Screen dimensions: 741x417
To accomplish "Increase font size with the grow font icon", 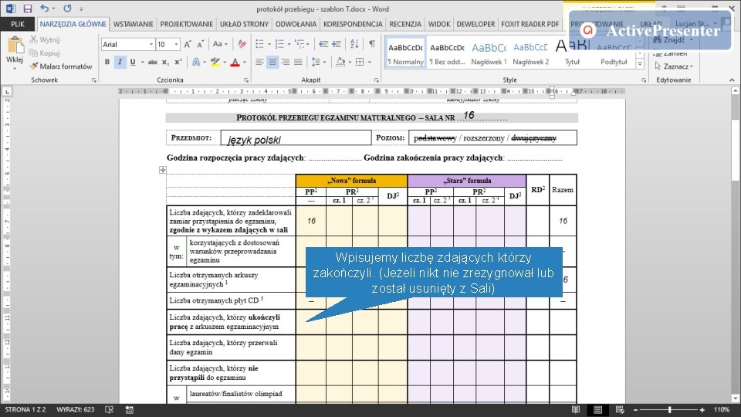I will 188,45.
